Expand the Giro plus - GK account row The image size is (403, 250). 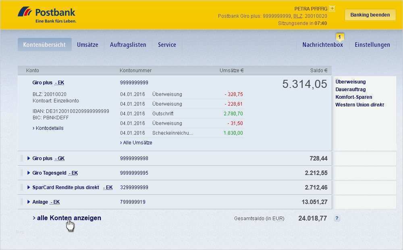tap(28, 158)
